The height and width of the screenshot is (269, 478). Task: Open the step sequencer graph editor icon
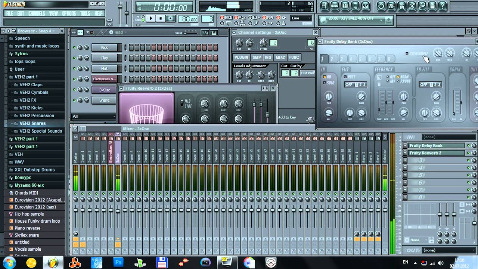tap(205, 33)
